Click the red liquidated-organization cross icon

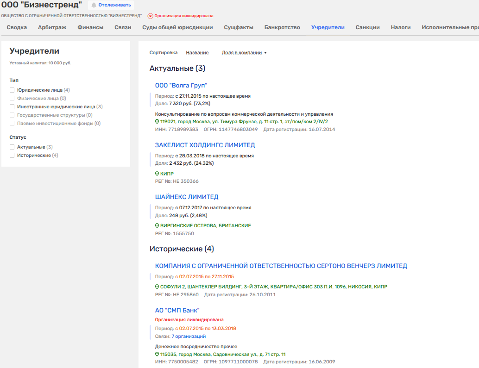(x=150, y=16)
